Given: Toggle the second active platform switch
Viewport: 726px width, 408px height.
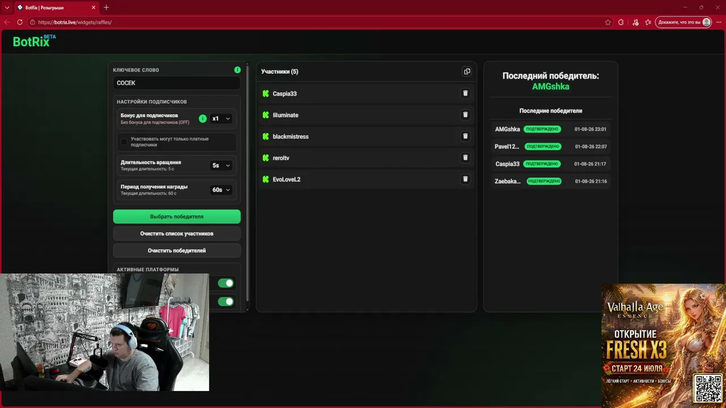Looking at the screenshot, I should pos(226,301).
